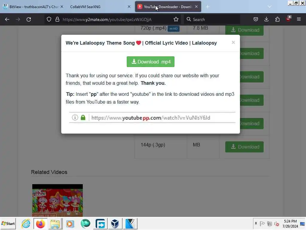Open the extensions puzzle icon
Screen dimensions: 306x230
coord(277,19)
